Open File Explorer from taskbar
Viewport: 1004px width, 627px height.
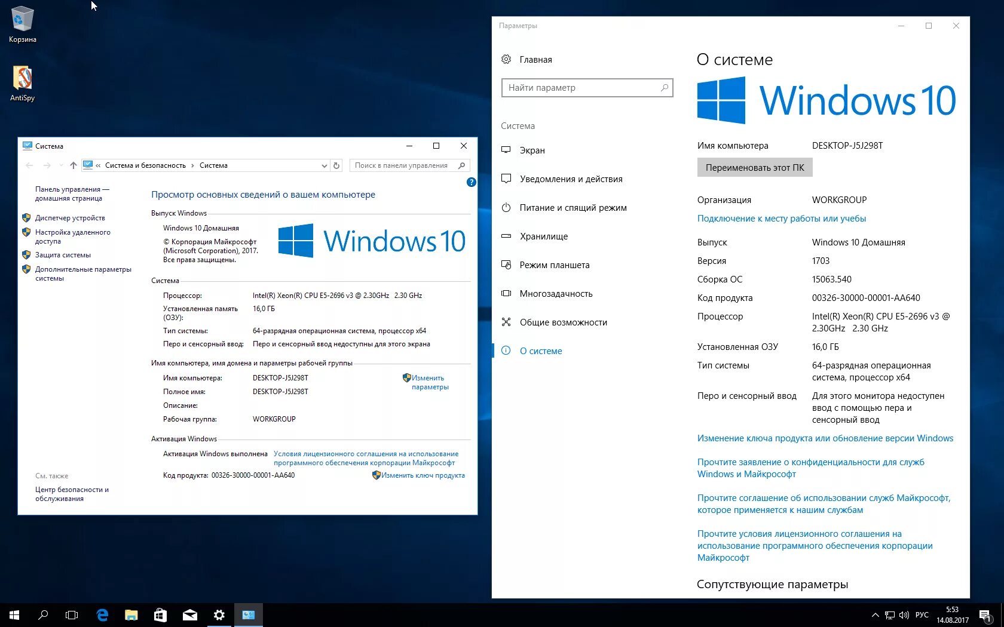pyautogui.click(x=131, y=614)
